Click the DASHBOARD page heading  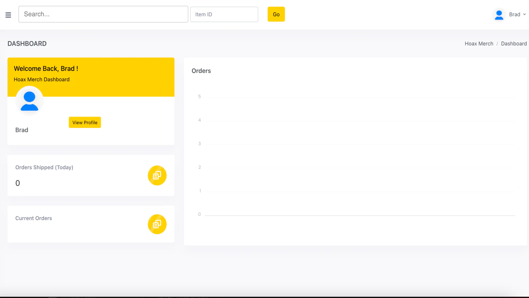pyautogui.click(x=27, y=44)
